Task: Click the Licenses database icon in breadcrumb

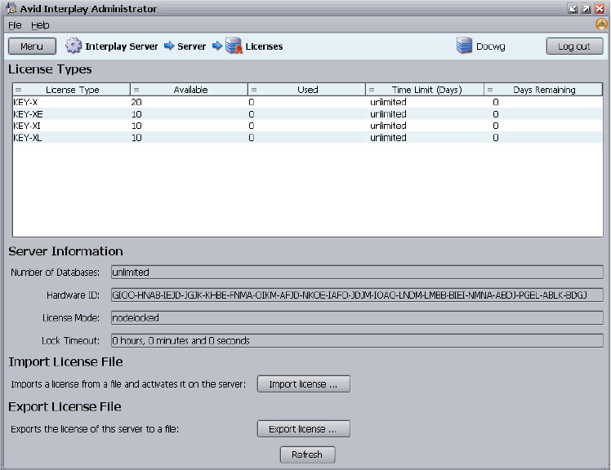Action: pos(234,46)
